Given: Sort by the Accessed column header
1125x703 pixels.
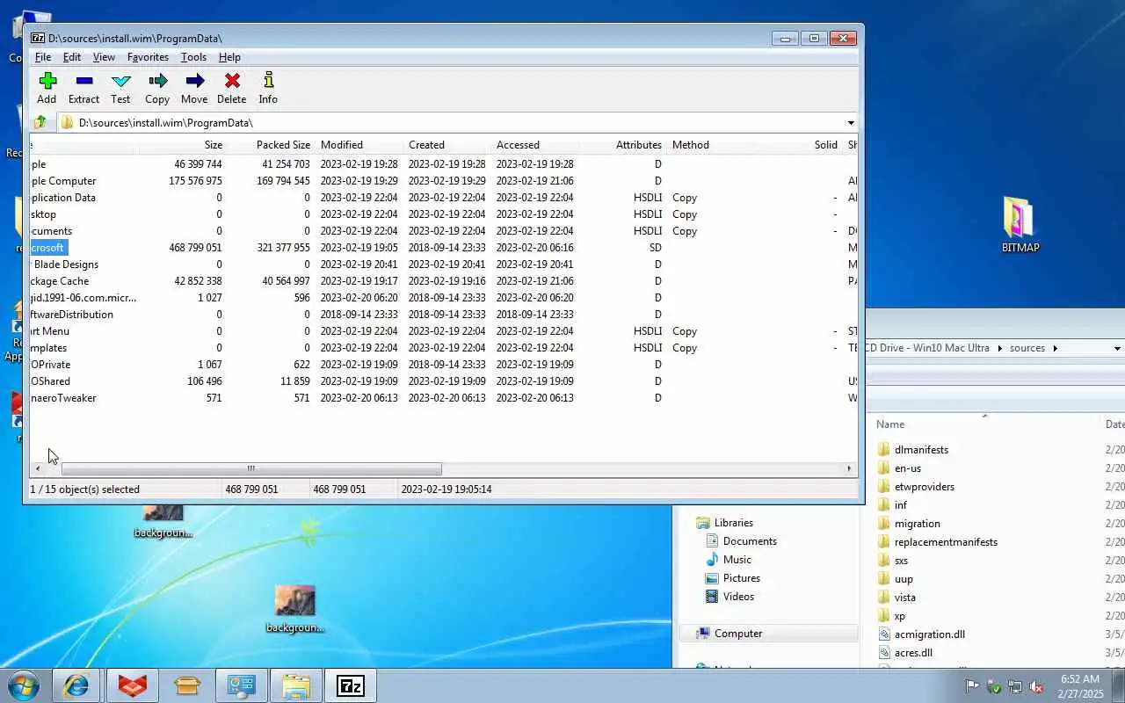Looking at the screenshot, I should 534,145.
